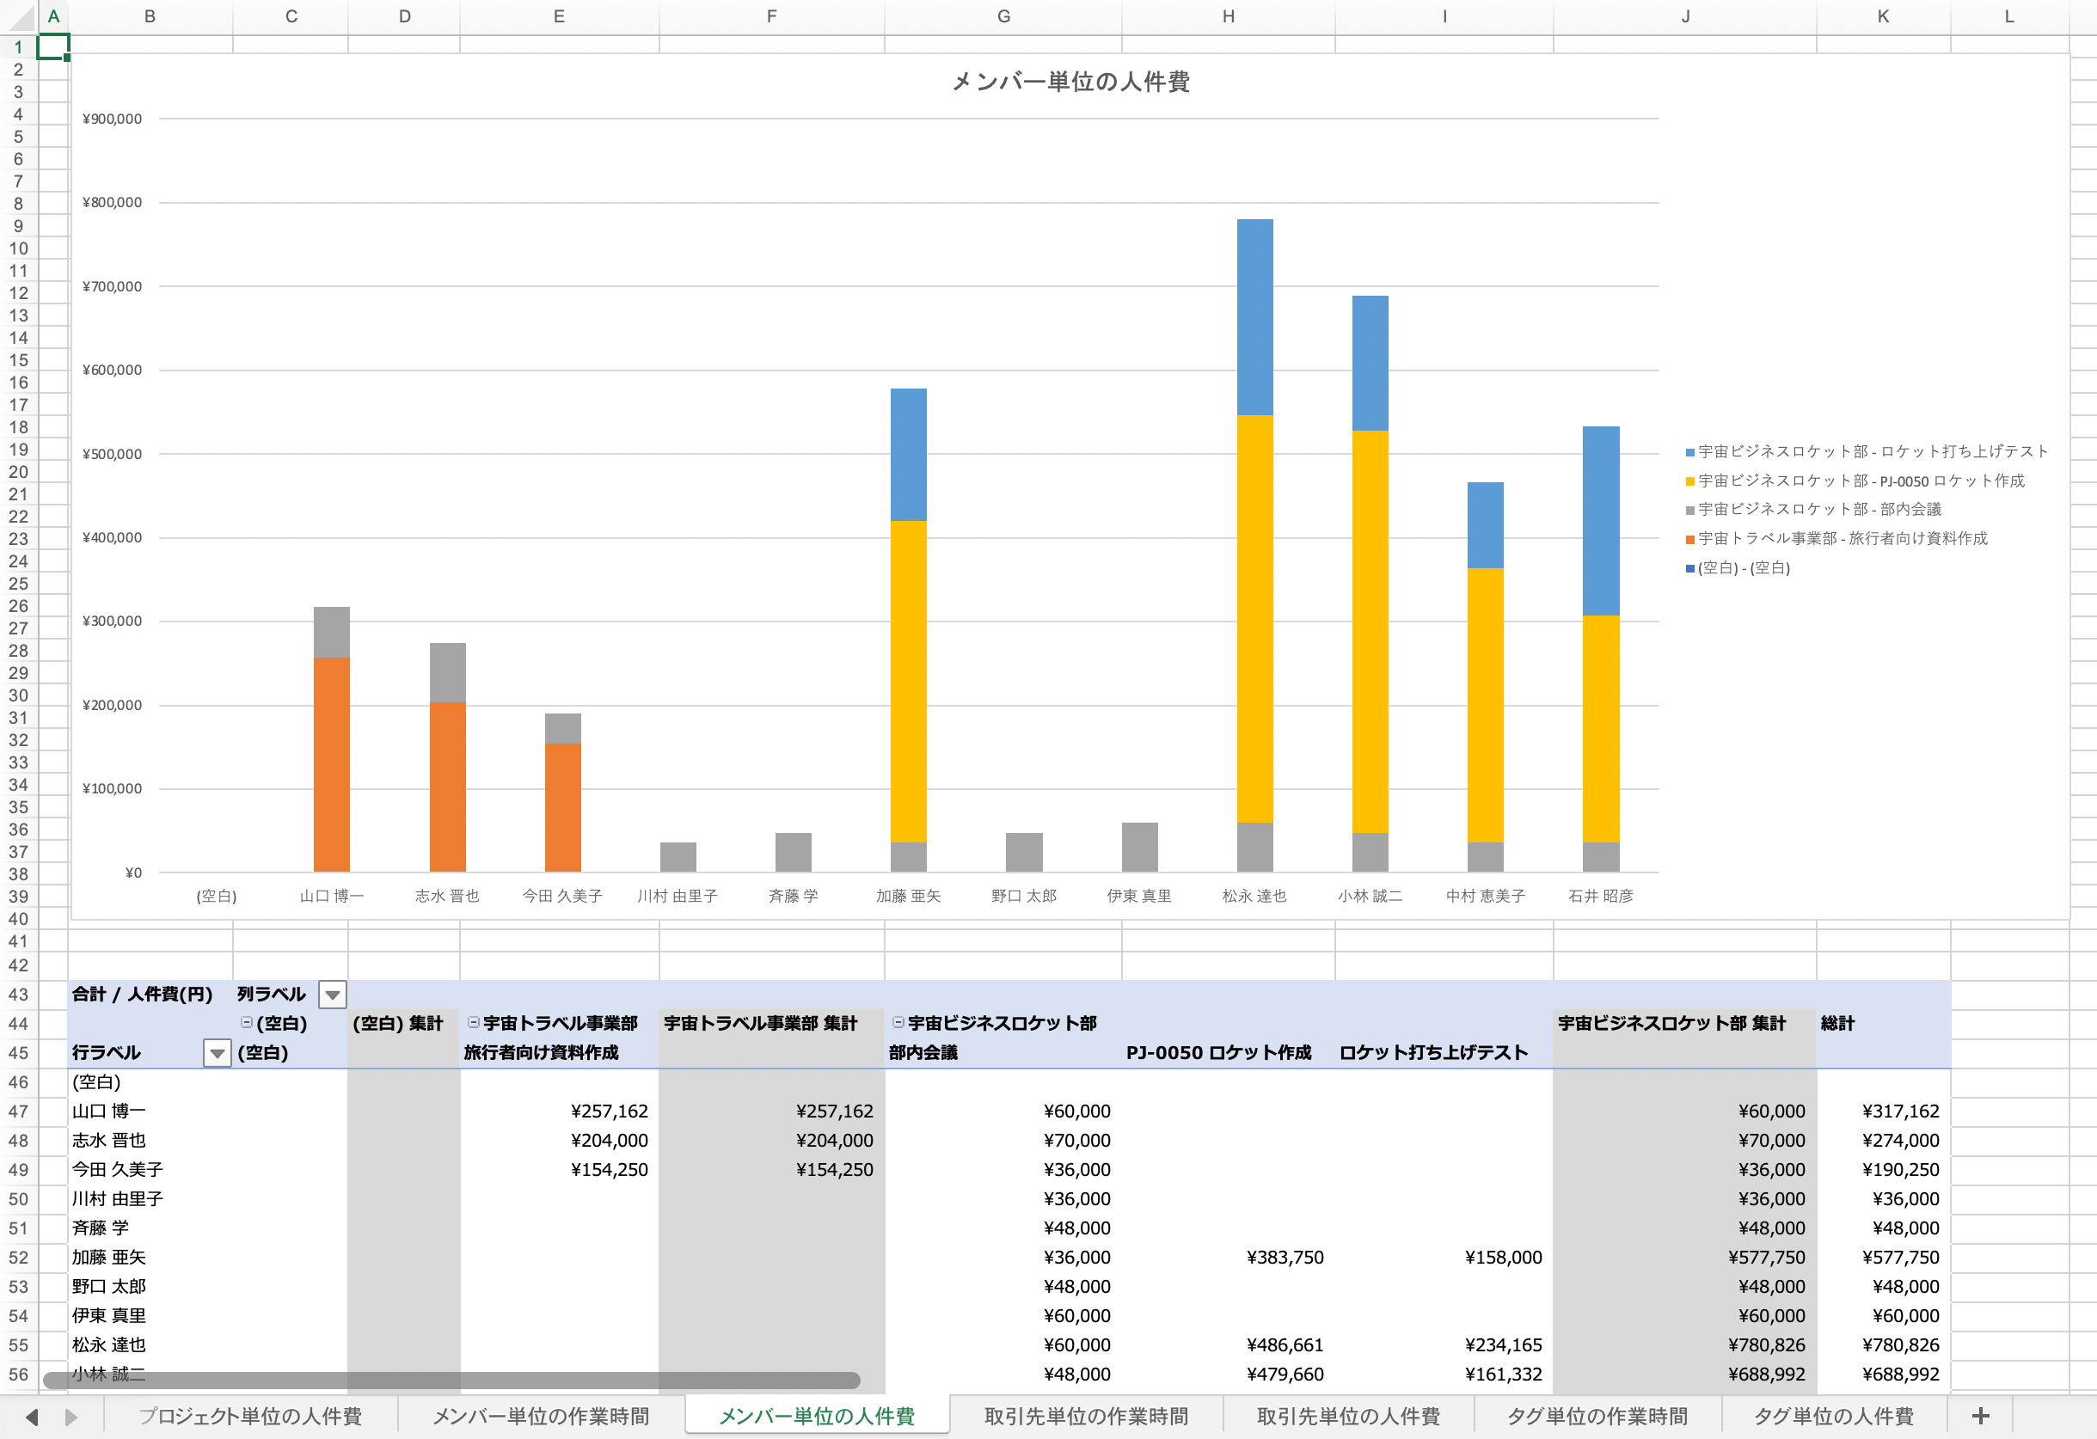Collapse the 宇宙トラベル事業部 pivot group
The height and width of the screenshot is (1439, 2097).
click(473, 1022)
